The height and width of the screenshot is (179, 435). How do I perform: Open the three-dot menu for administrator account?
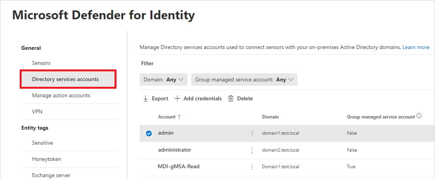point(252,150)
